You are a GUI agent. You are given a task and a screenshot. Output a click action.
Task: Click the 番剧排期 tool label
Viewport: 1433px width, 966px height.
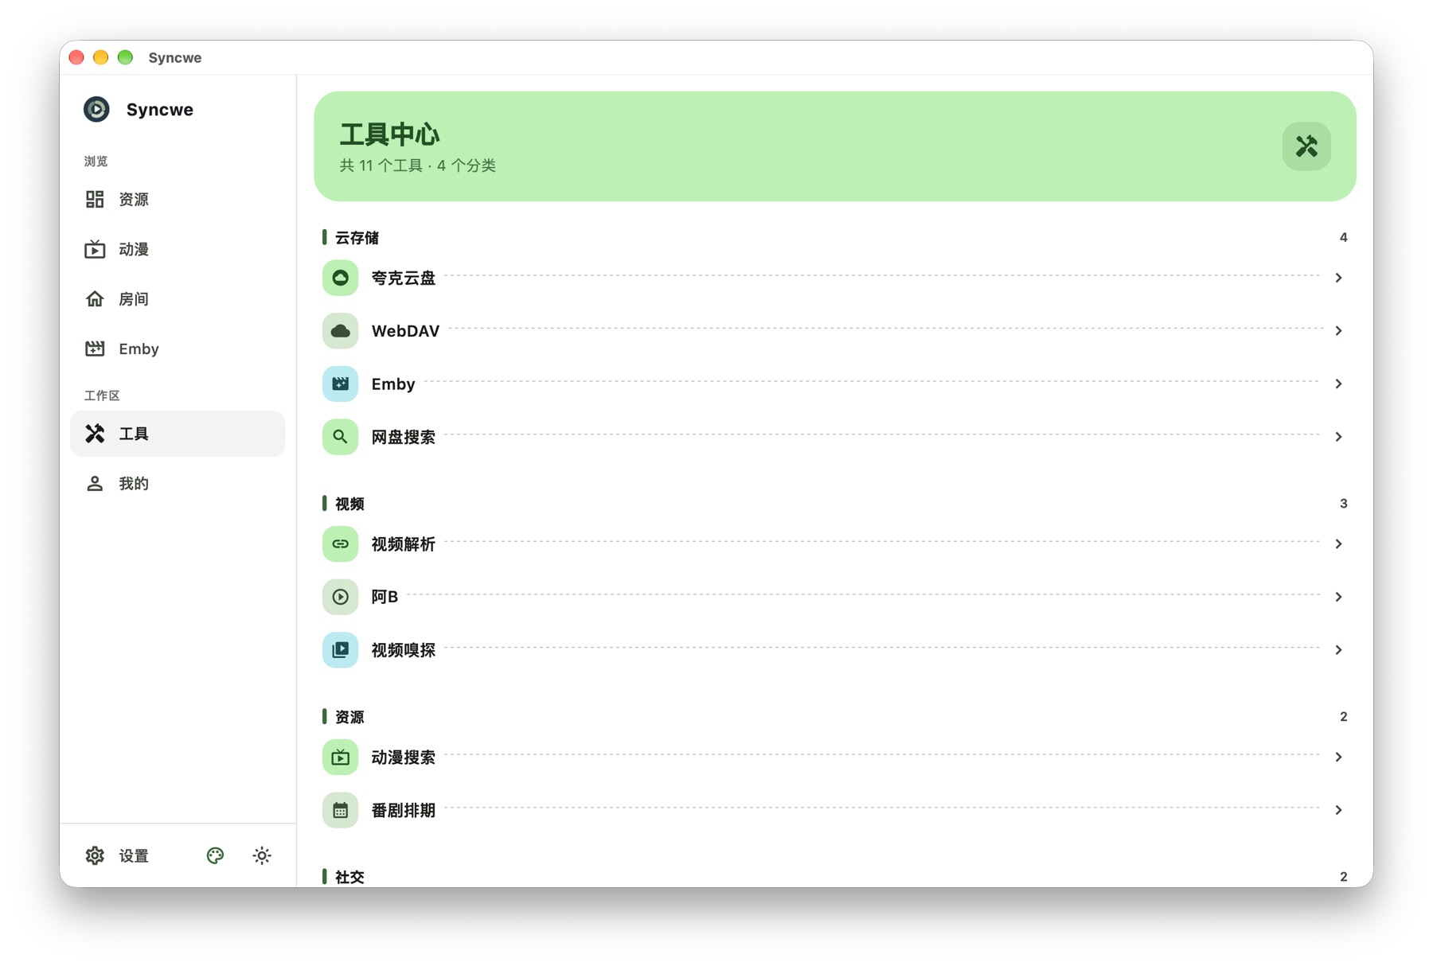pos(404,810)
